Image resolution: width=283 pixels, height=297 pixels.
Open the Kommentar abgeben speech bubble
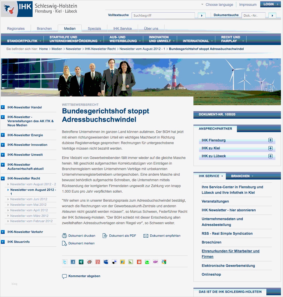64,276
